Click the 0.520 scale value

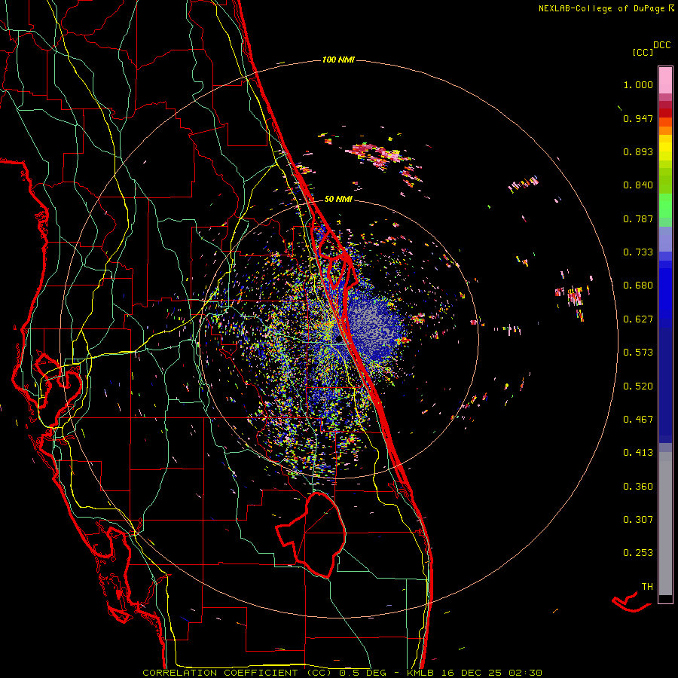tap(638, 386)
